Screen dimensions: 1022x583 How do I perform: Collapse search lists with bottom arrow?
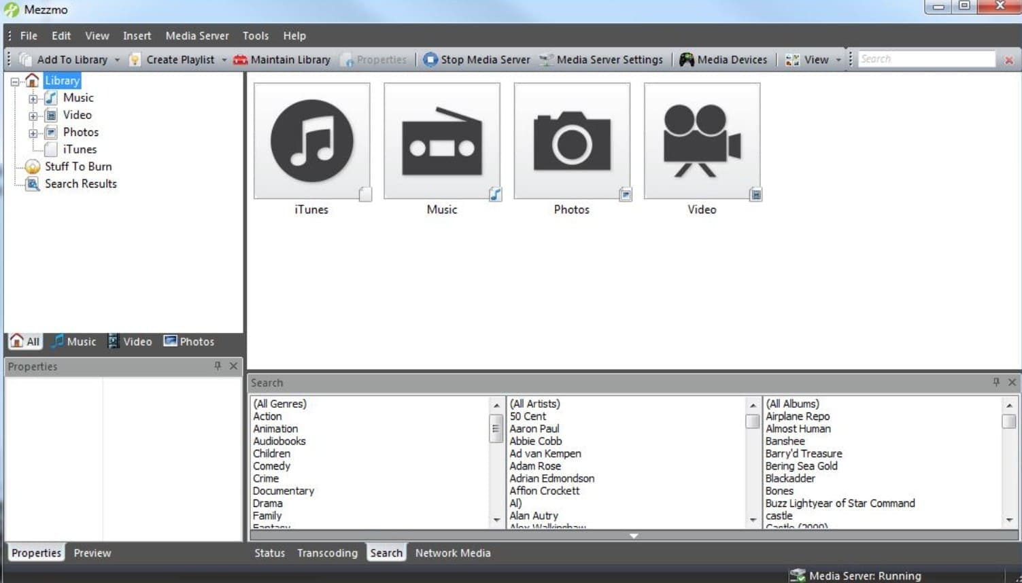634,536
